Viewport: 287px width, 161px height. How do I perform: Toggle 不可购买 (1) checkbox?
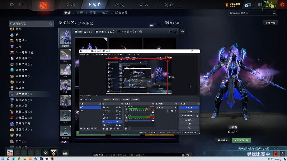(x=119, y=32)
